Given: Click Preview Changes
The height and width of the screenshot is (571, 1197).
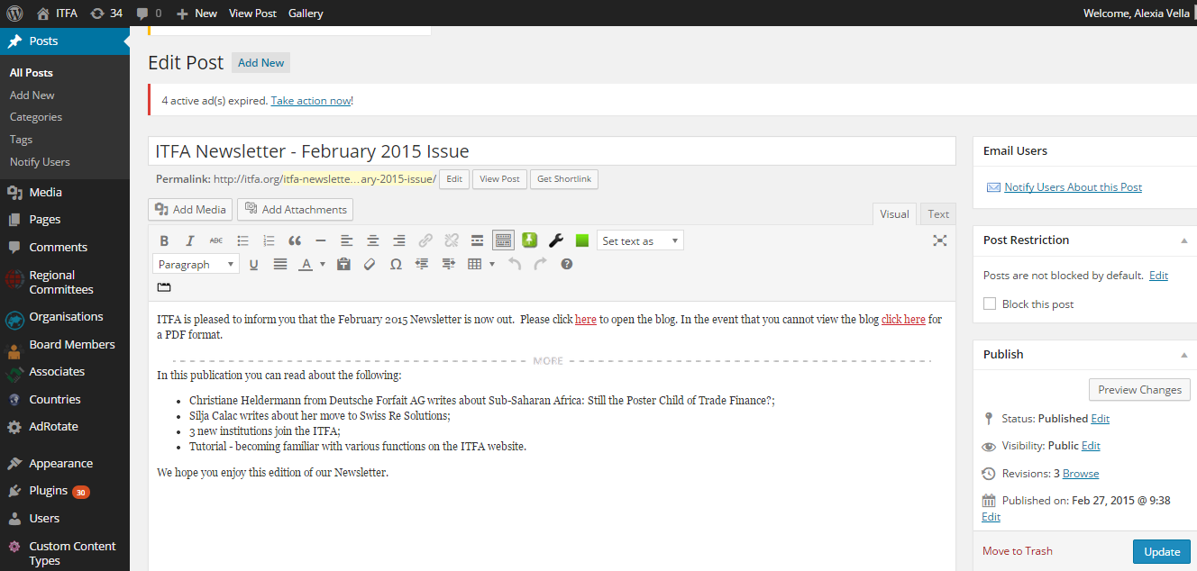Looking at the screenshot, I should (1139, 390).
